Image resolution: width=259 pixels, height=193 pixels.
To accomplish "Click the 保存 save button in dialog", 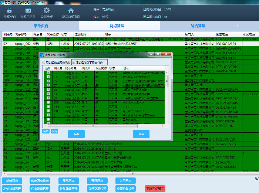I will pos(77,135).
